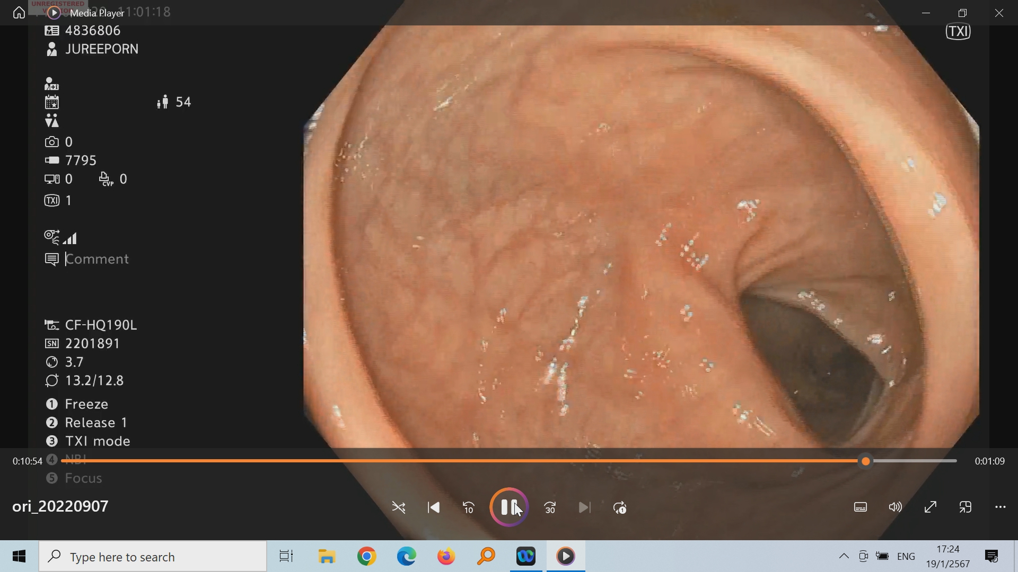Go to Media Player home

click(x=19, y=13)
